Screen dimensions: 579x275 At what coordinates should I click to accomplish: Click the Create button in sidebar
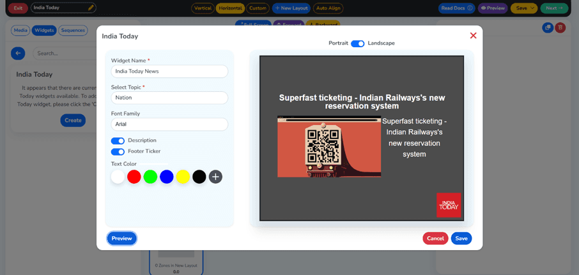pos(73,121)
